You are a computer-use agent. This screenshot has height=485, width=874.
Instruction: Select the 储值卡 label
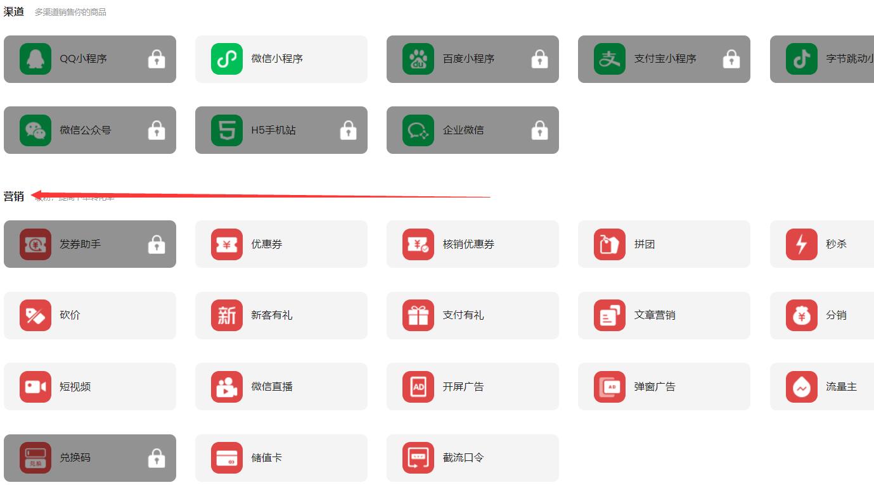[x=267, y=458]
